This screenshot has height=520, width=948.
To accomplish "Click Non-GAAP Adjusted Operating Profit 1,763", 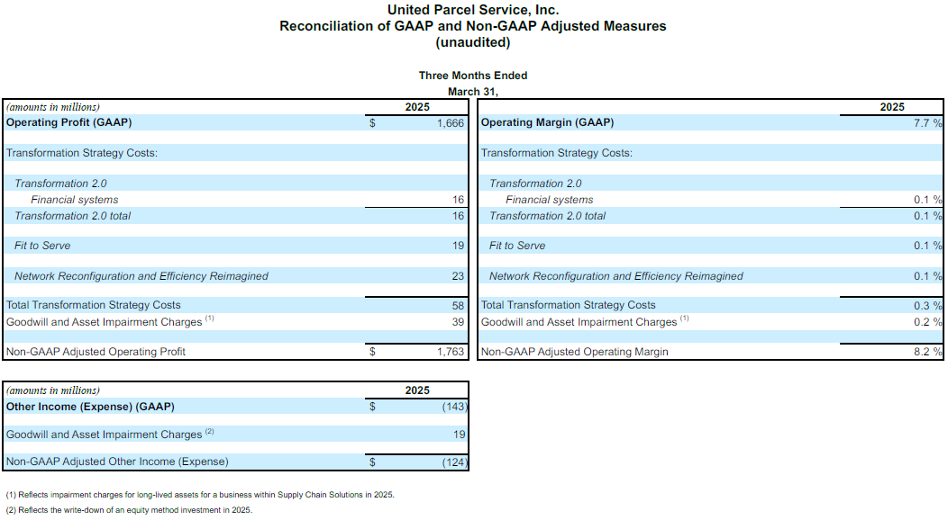I will (x=451, y=352).
